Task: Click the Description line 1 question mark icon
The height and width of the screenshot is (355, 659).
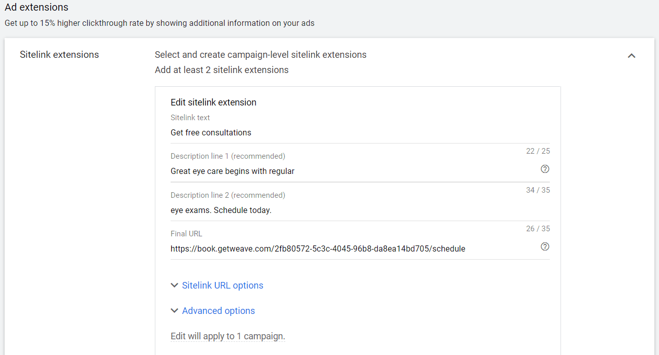Action: [x=545, y=168]
